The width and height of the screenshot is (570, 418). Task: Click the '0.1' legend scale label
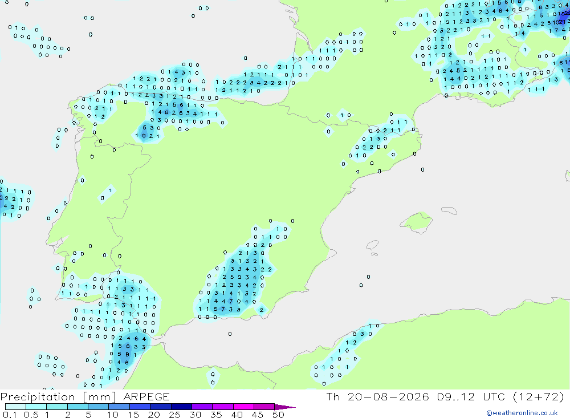coord(10,415)
